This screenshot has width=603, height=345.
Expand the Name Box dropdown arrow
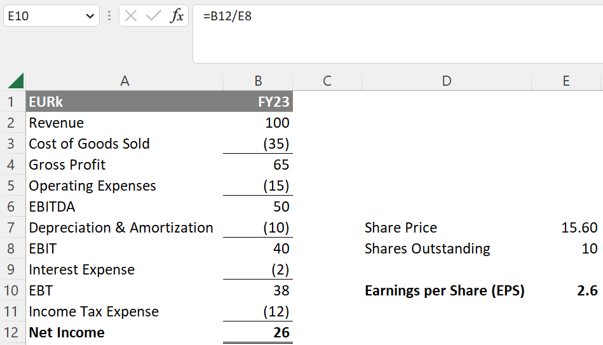[89, 17]
